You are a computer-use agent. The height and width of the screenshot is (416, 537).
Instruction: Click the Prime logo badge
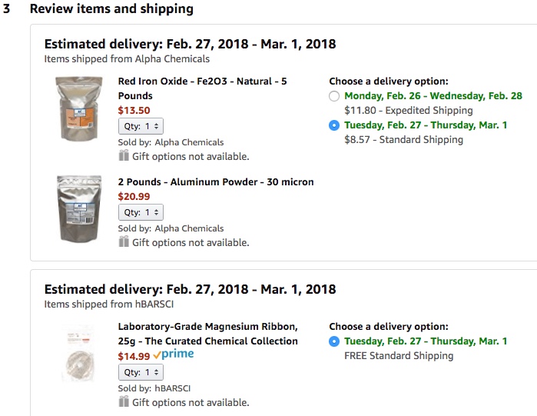click(174, 354)
